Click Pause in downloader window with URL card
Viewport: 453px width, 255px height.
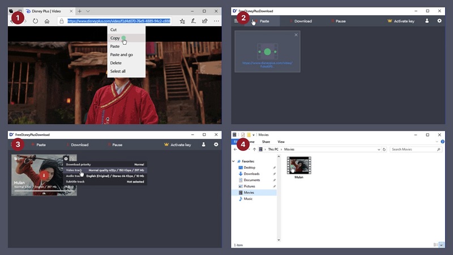[338, 21]
